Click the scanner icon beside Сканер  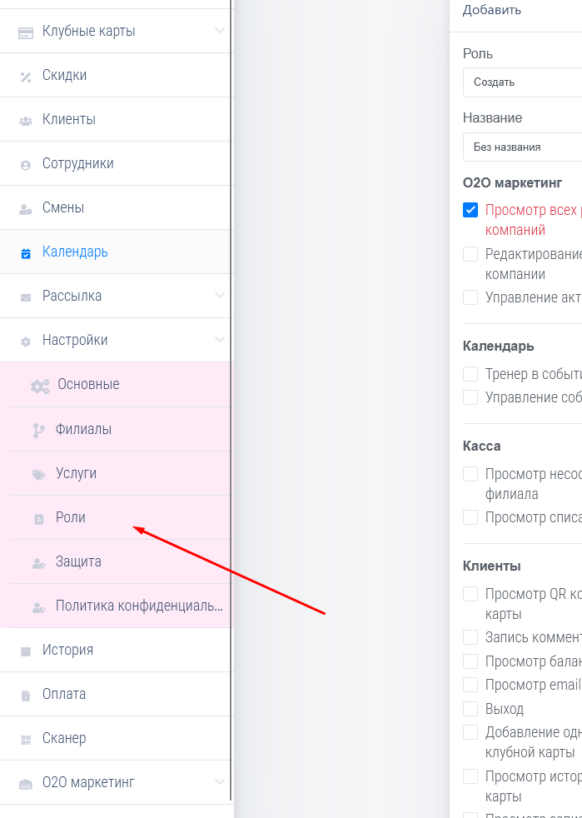26,739
